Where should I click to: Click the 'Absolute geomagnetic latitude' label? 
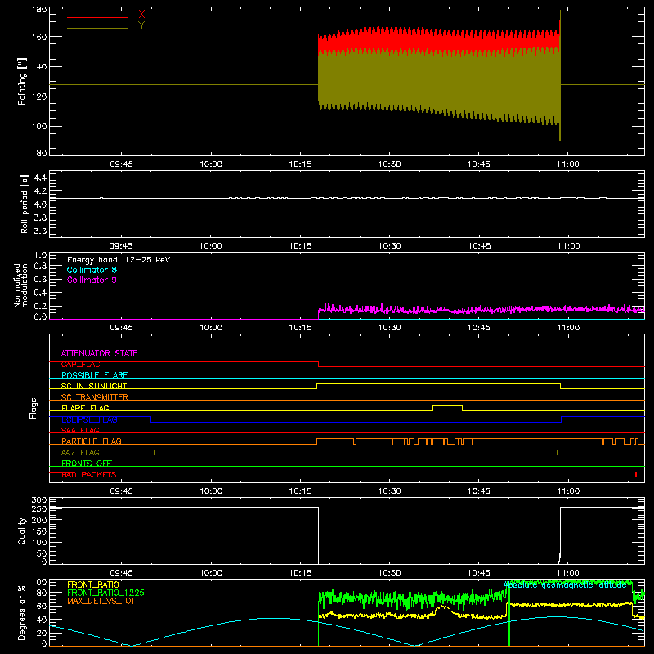pyautogui.click(x=565, y=585)
